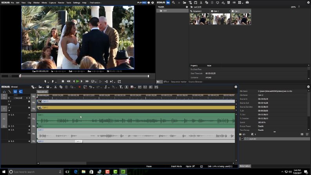The width and height of the screenshot is (311, 175).
Task: Open the thumbnail view dropdown arrow in bin
Action: coord(242,3)
